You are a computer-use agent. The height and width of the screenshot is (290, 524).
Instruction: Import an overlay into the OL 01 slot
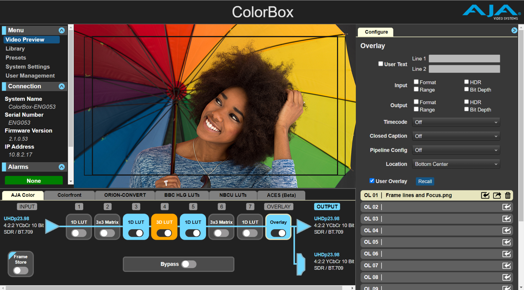(x=486, y=195)
